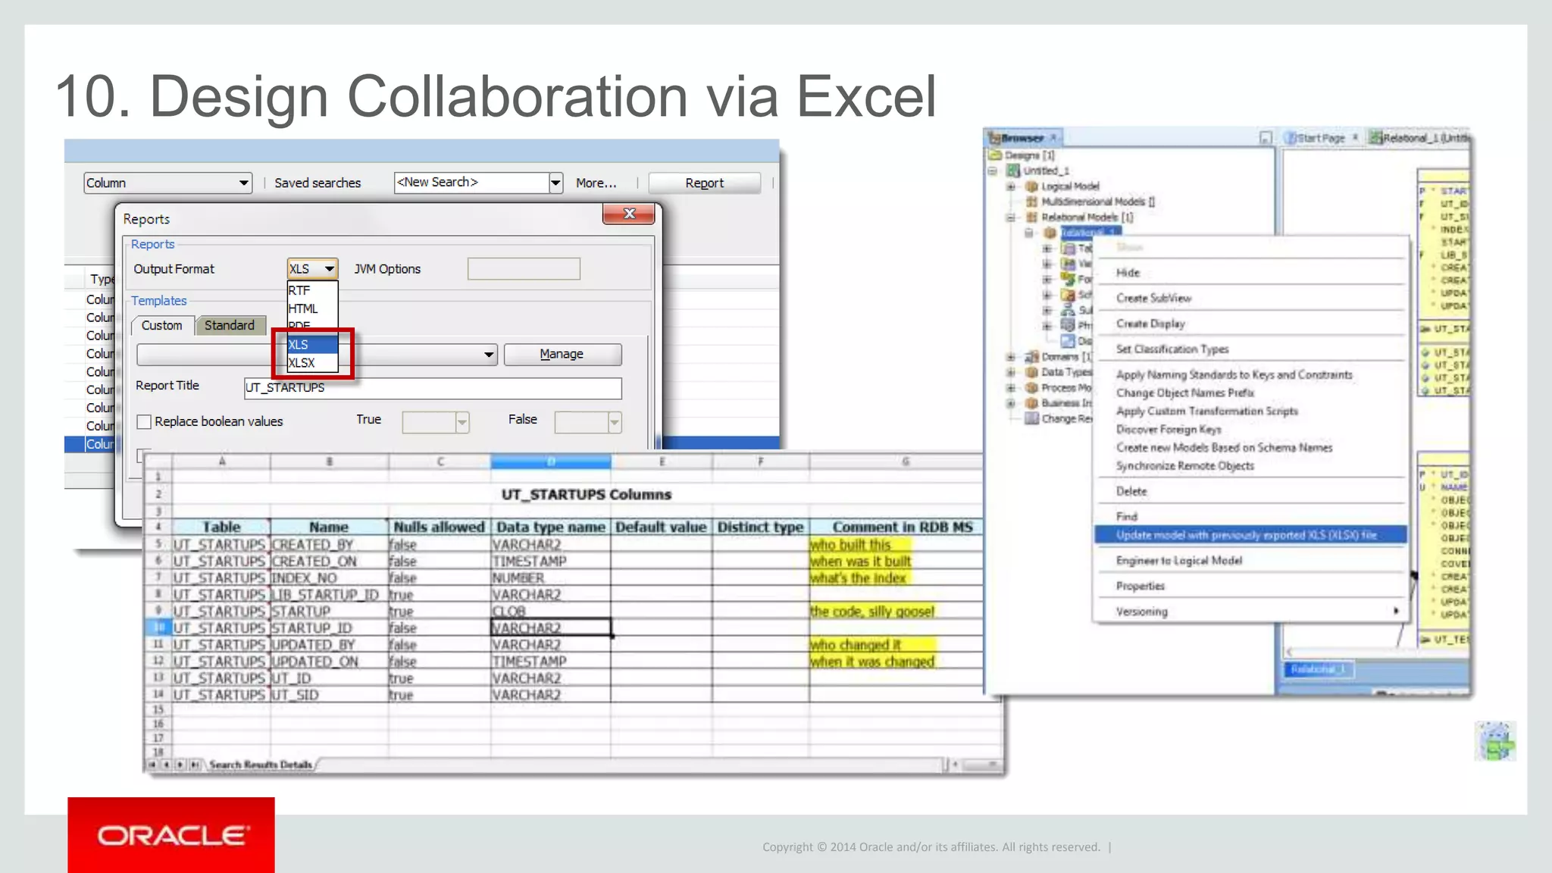The image size is (1552, 873).
Task: Click the Relational Models node icon
Action: [1031, 217]
